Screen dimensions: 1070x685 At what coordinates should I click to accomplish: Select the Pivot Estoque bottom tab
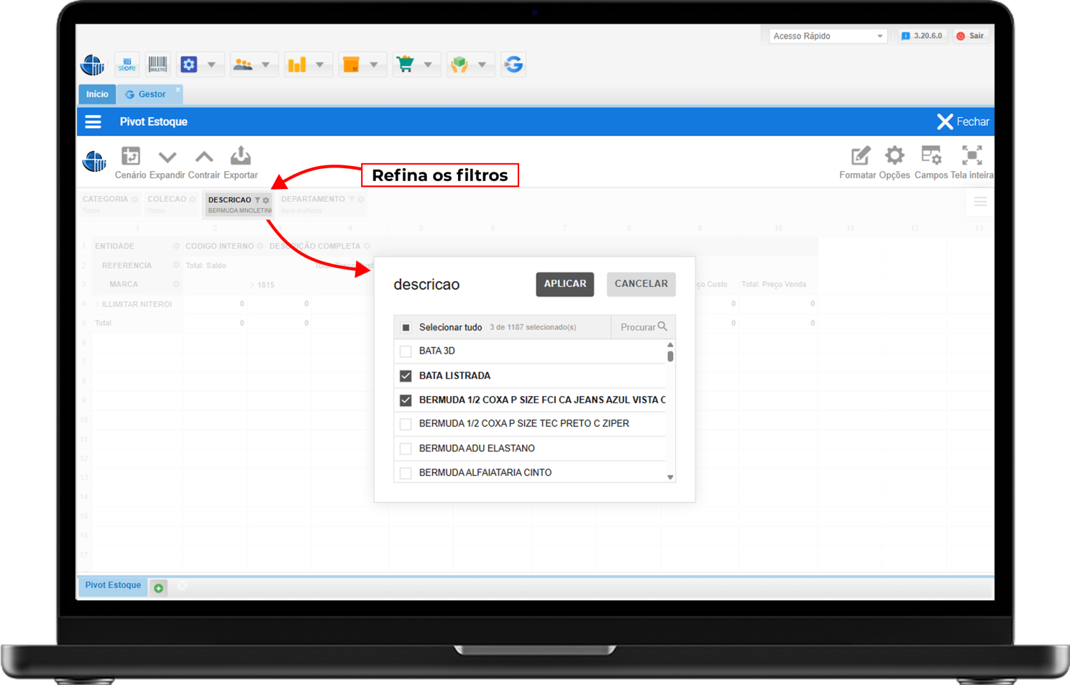tap(113, 585)
